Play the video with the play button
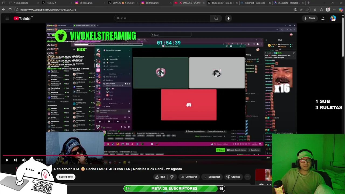 tap(7, 160)
